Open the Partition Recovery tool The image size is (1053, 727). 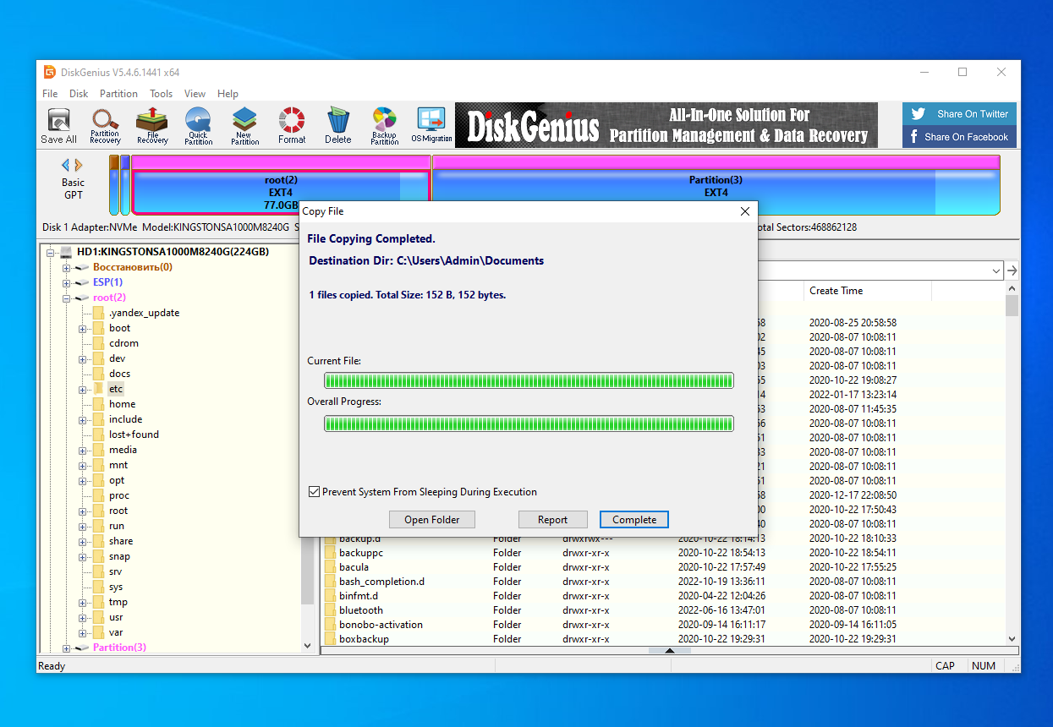105,125
